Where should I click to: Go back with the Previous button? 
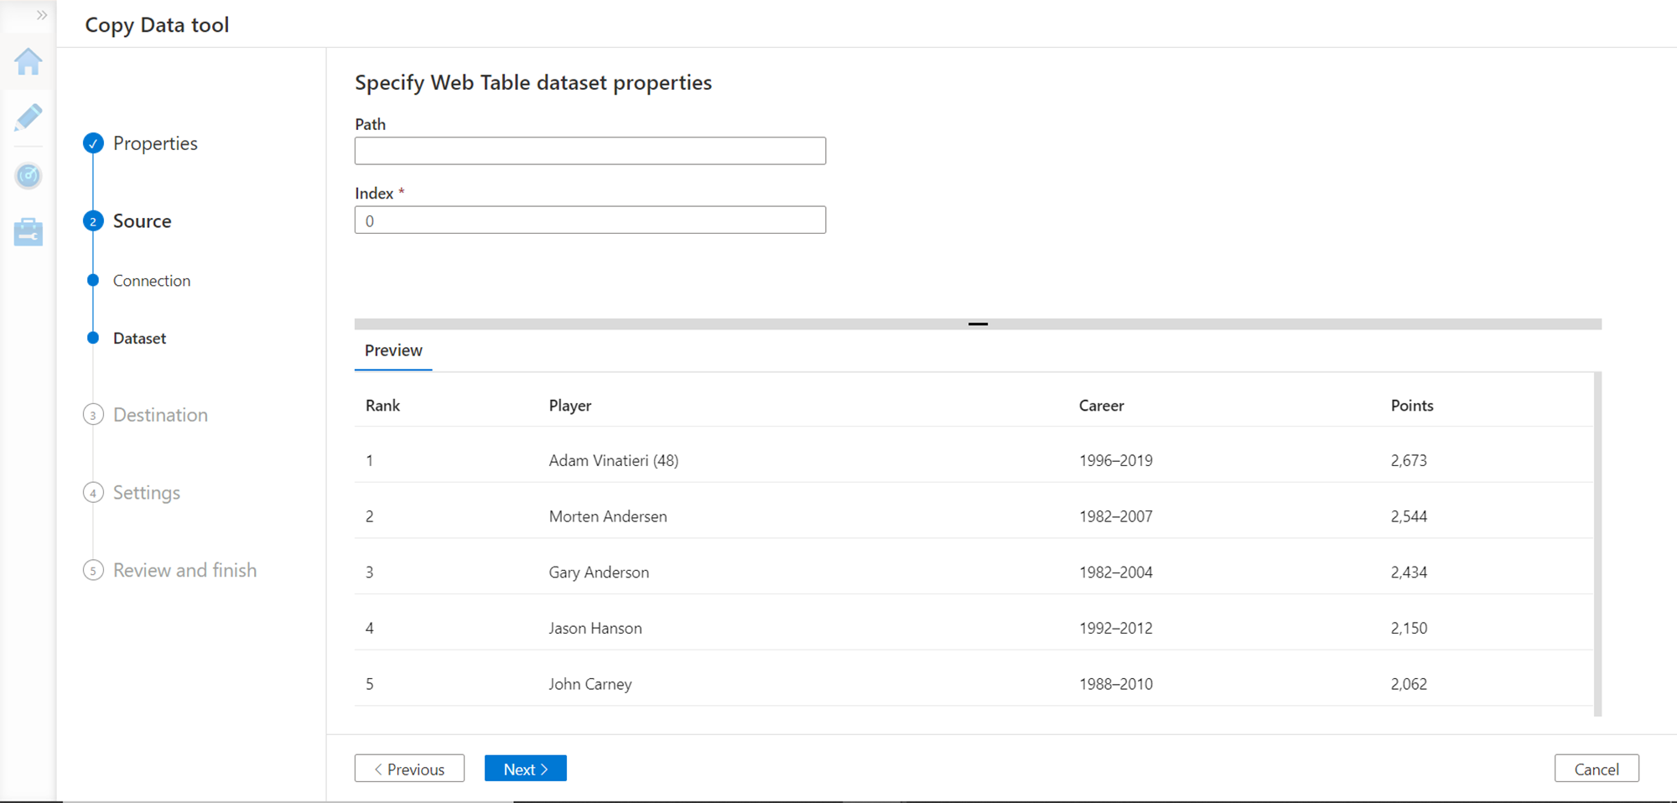click(x=409, y=769)
